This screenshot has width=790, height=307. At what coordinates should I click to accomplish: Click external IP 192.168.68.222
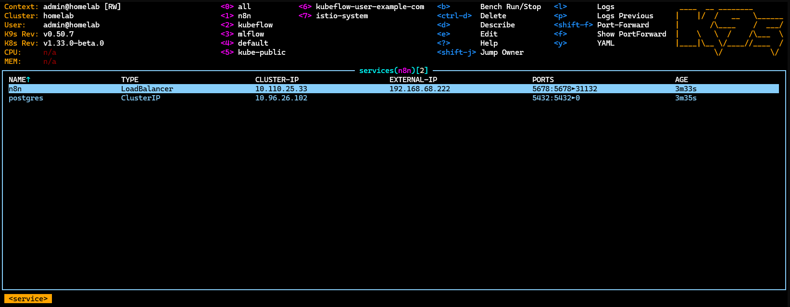(420, 89)
